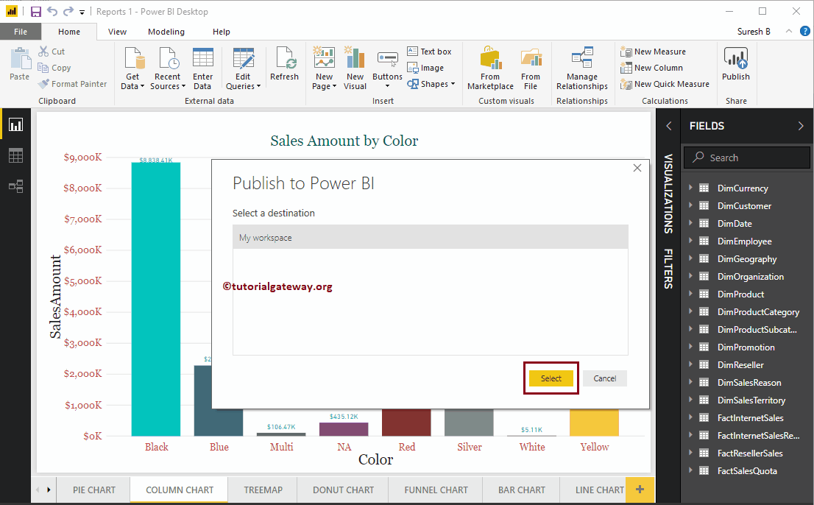
Task: Click the Redo arrow icon
Action: [x=68, y=12]
